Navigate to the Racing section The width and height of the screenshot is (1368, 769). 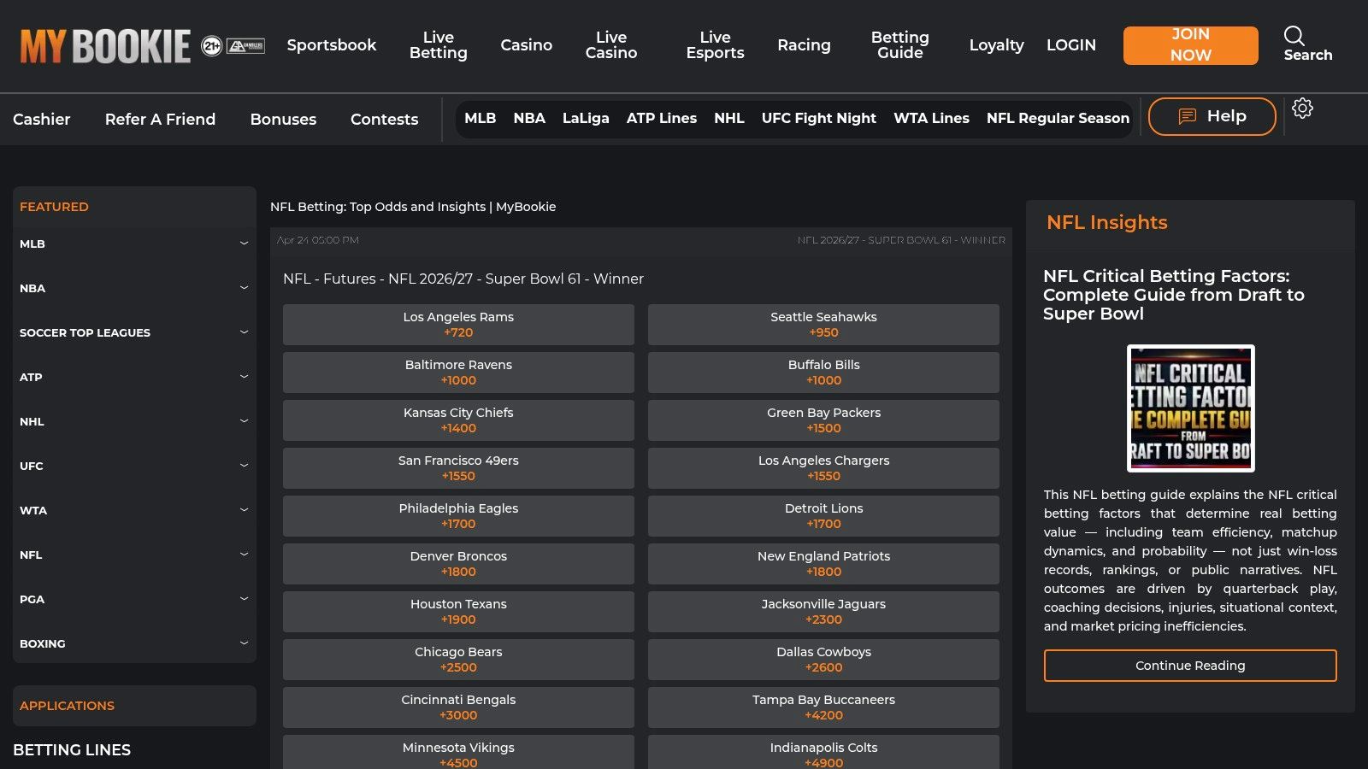coord(803,44)
